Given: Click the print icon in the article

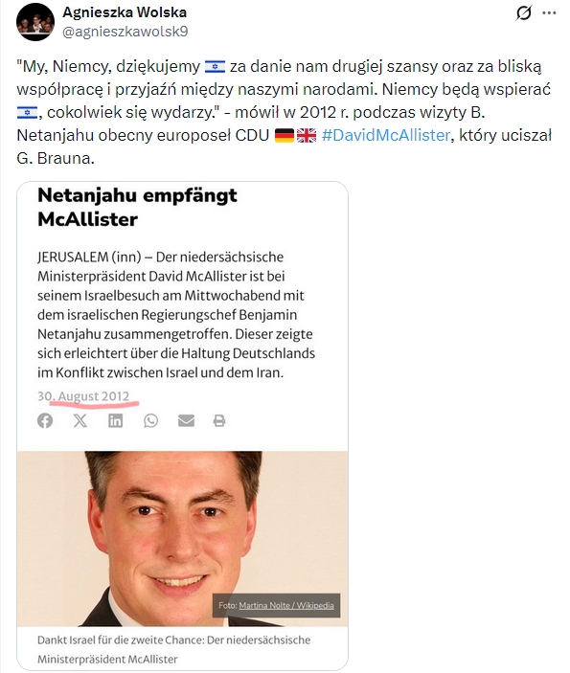Looking at the screenshot, I should tap(219, 420).
